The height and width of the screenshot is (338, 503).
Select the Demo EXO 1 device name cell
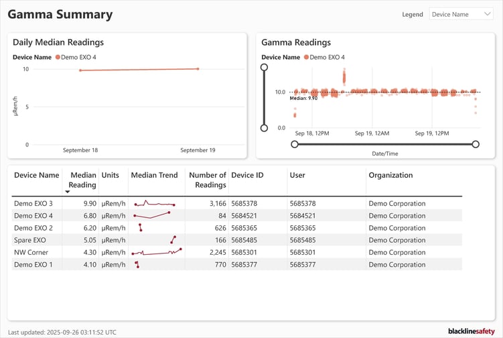[x=33, y=265]
